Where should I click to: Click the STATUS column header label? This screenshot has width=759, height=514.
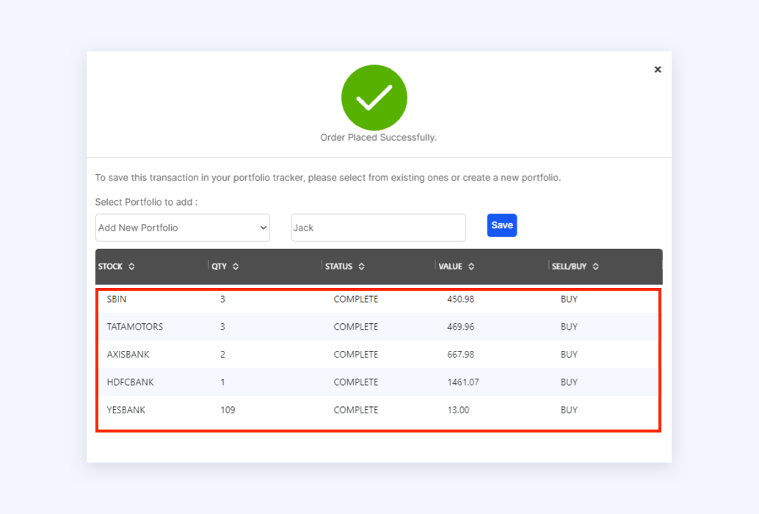click(339, 267)
